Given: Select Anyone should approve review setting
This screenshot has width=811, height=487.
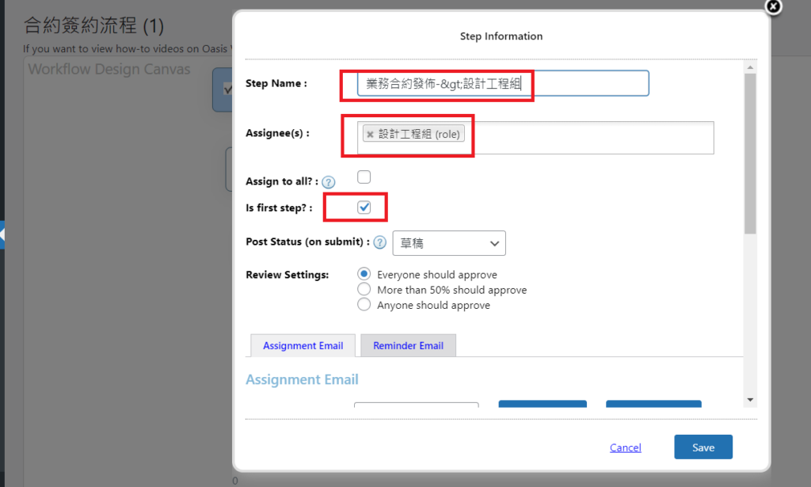Looking at the screenshot, I should [x=364, y=305].
